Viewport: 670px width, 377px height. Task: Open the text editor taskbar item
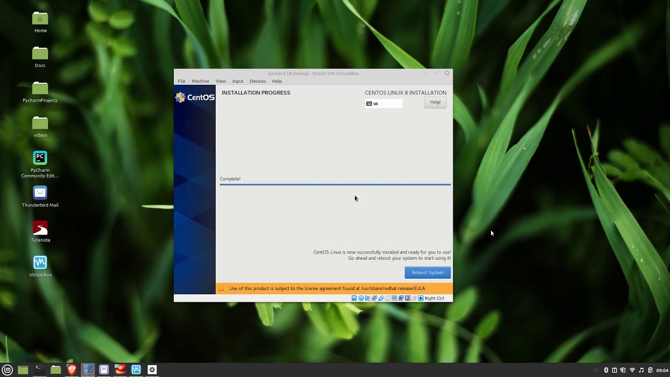pyautogui.click(x=104, y=370)
